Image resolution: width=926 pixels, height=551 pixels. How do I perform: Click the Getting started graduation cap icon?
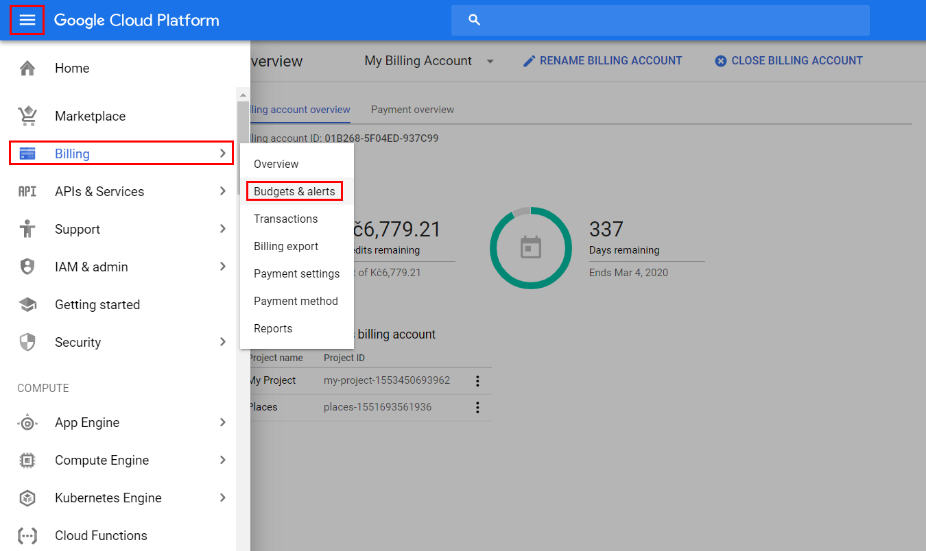[x=27, y=304]
